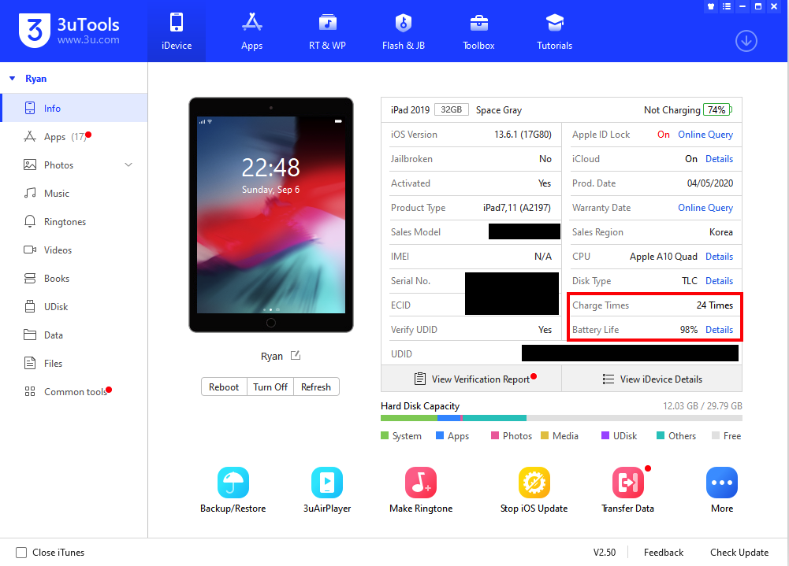Open Disk Type Details link

point(719,281)
